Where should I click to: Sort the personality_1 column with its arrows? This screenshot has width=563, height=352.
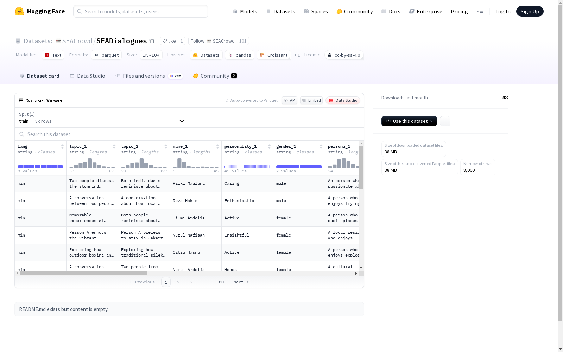pos(269,146)
